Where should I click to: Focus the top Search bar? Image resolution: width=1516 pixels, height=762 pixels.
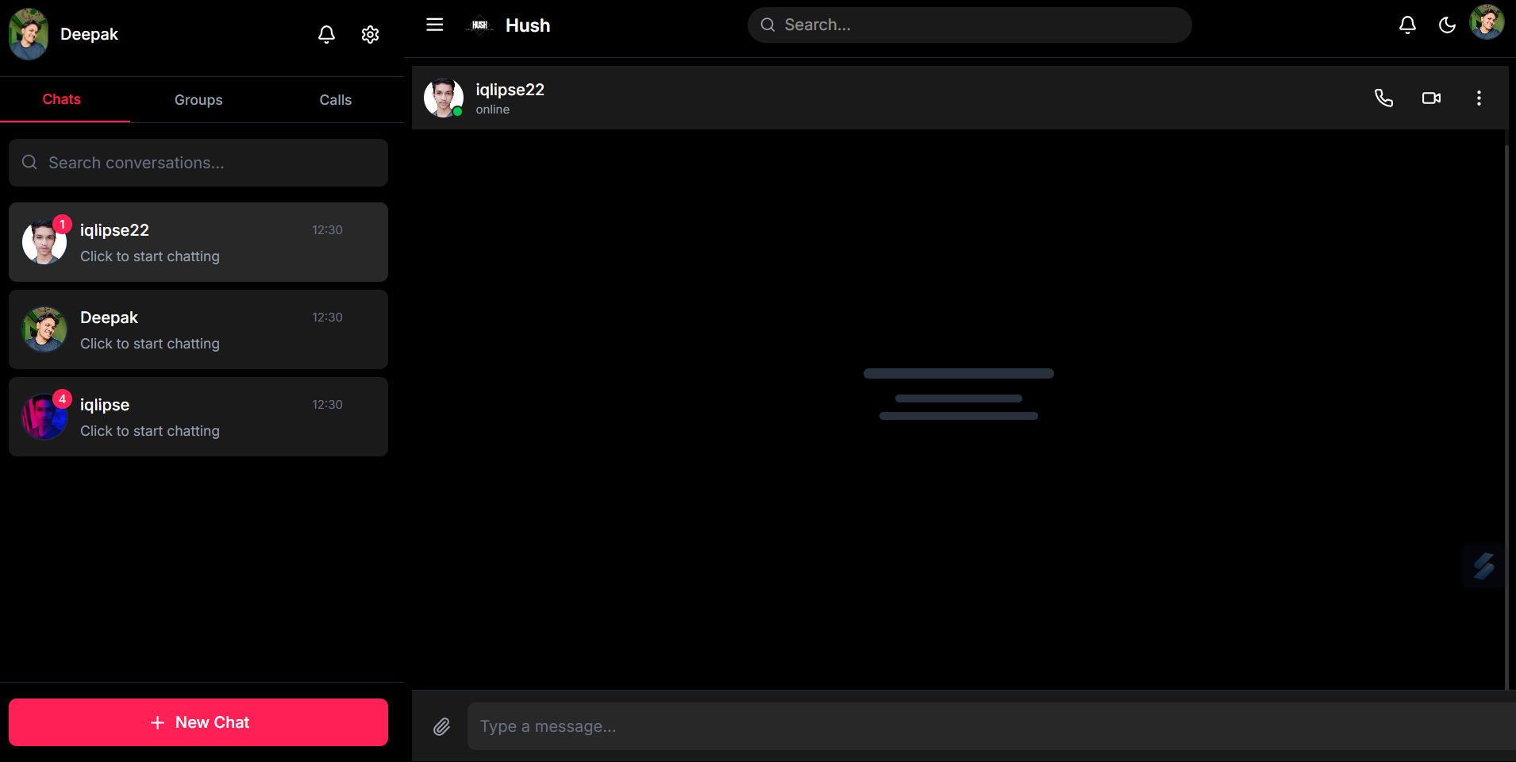point(969,25)
